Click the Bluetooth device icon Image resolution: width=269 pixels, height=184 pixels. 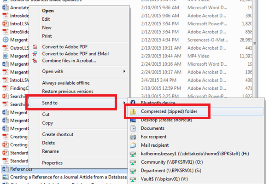coord(133,102)
